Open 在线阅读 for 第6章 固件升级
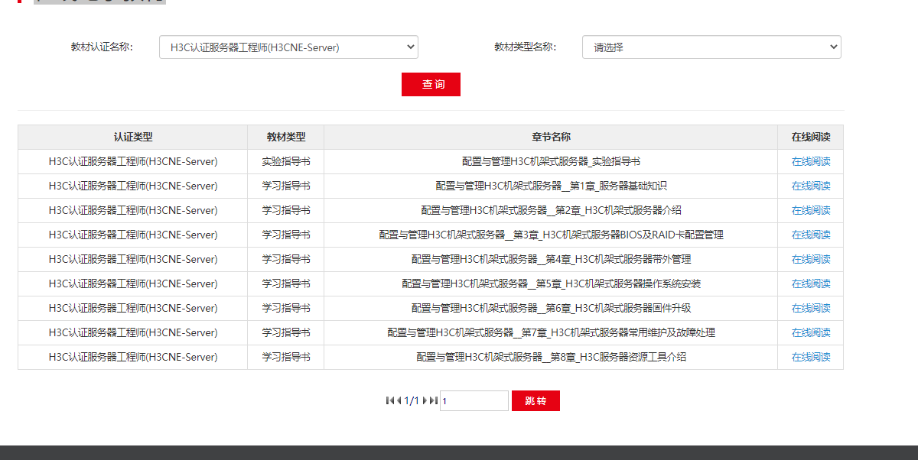Viewport: 918px width, 460px height. click(811, 308)
